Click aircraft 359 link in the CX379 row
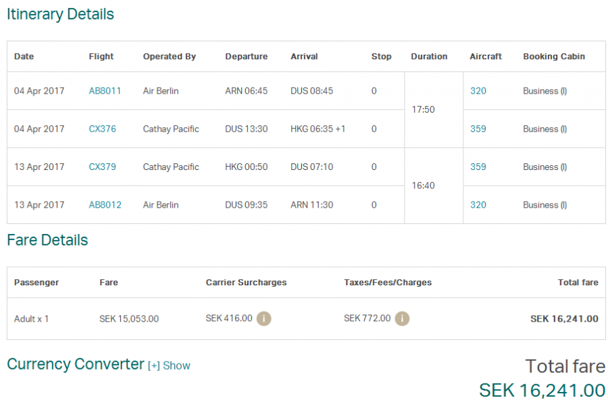 pos(478,167)
